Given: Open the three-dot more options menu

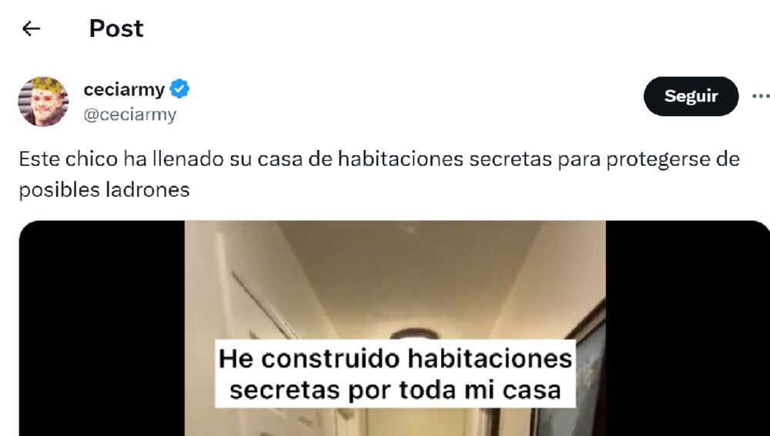Looking at the screenshot, I should 761,96.
